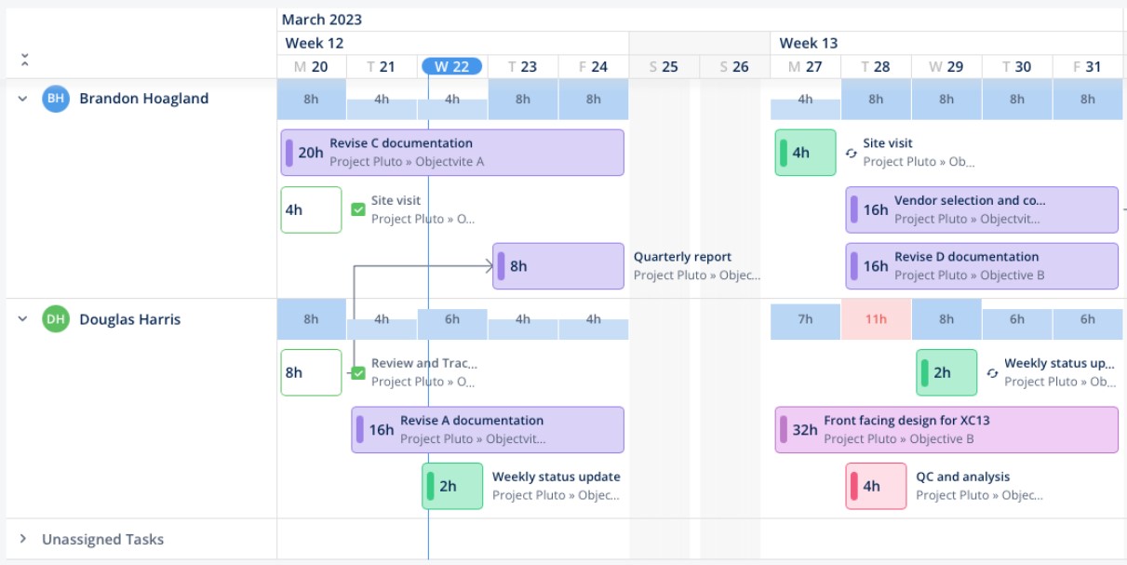
Task: Select the March 2023 month header
Action: pos(321,18)
